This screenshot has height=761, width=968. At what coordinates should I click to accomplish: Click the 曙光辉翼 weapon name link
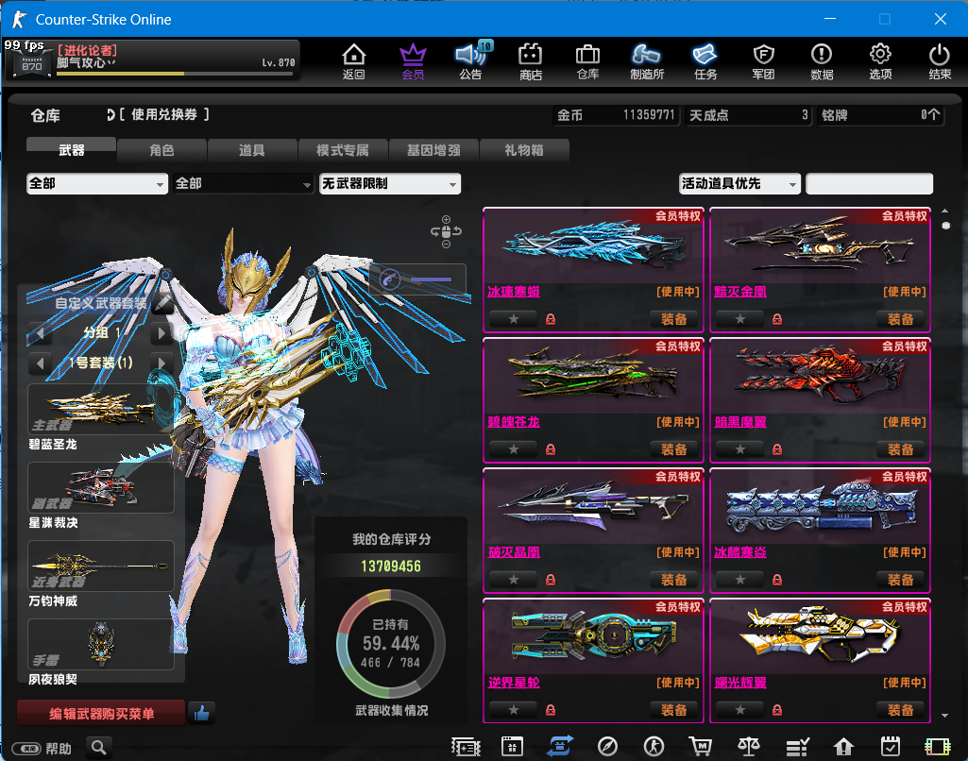(740, 683)
